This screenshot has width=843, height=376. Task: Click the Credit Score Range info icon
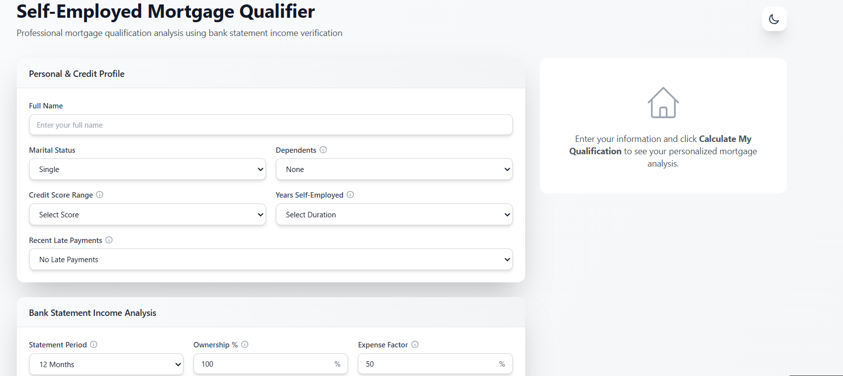click(100, 195)
